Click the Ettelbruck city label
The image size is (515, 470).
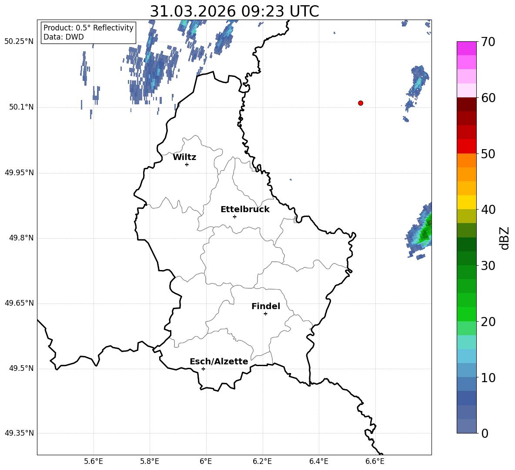point(245,210)
